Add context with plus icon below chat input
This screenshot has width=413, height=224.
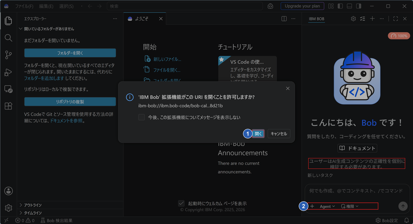pyautogui.click(x=312, y=206)
